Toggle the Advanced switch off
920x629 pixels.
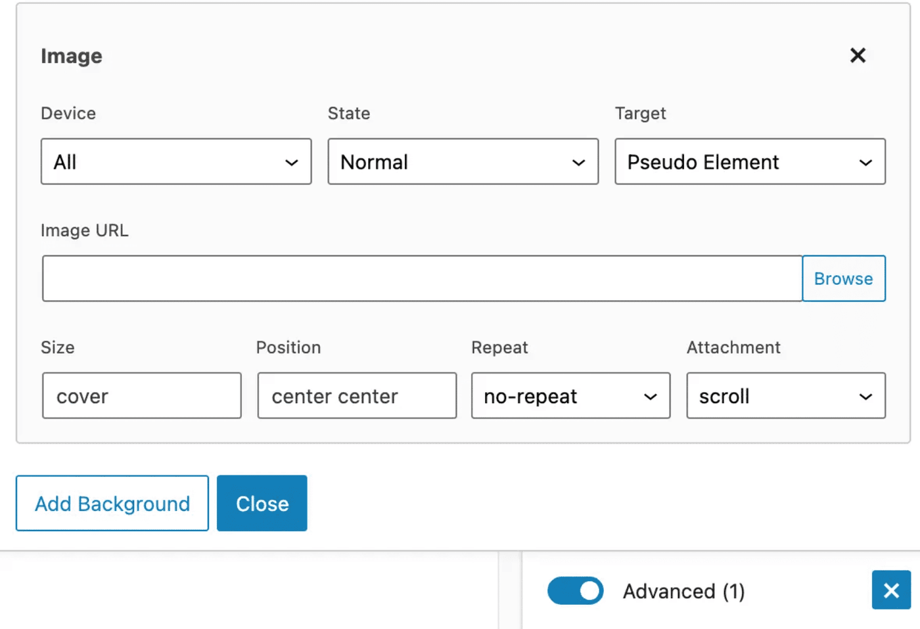(x=575, y=591)
